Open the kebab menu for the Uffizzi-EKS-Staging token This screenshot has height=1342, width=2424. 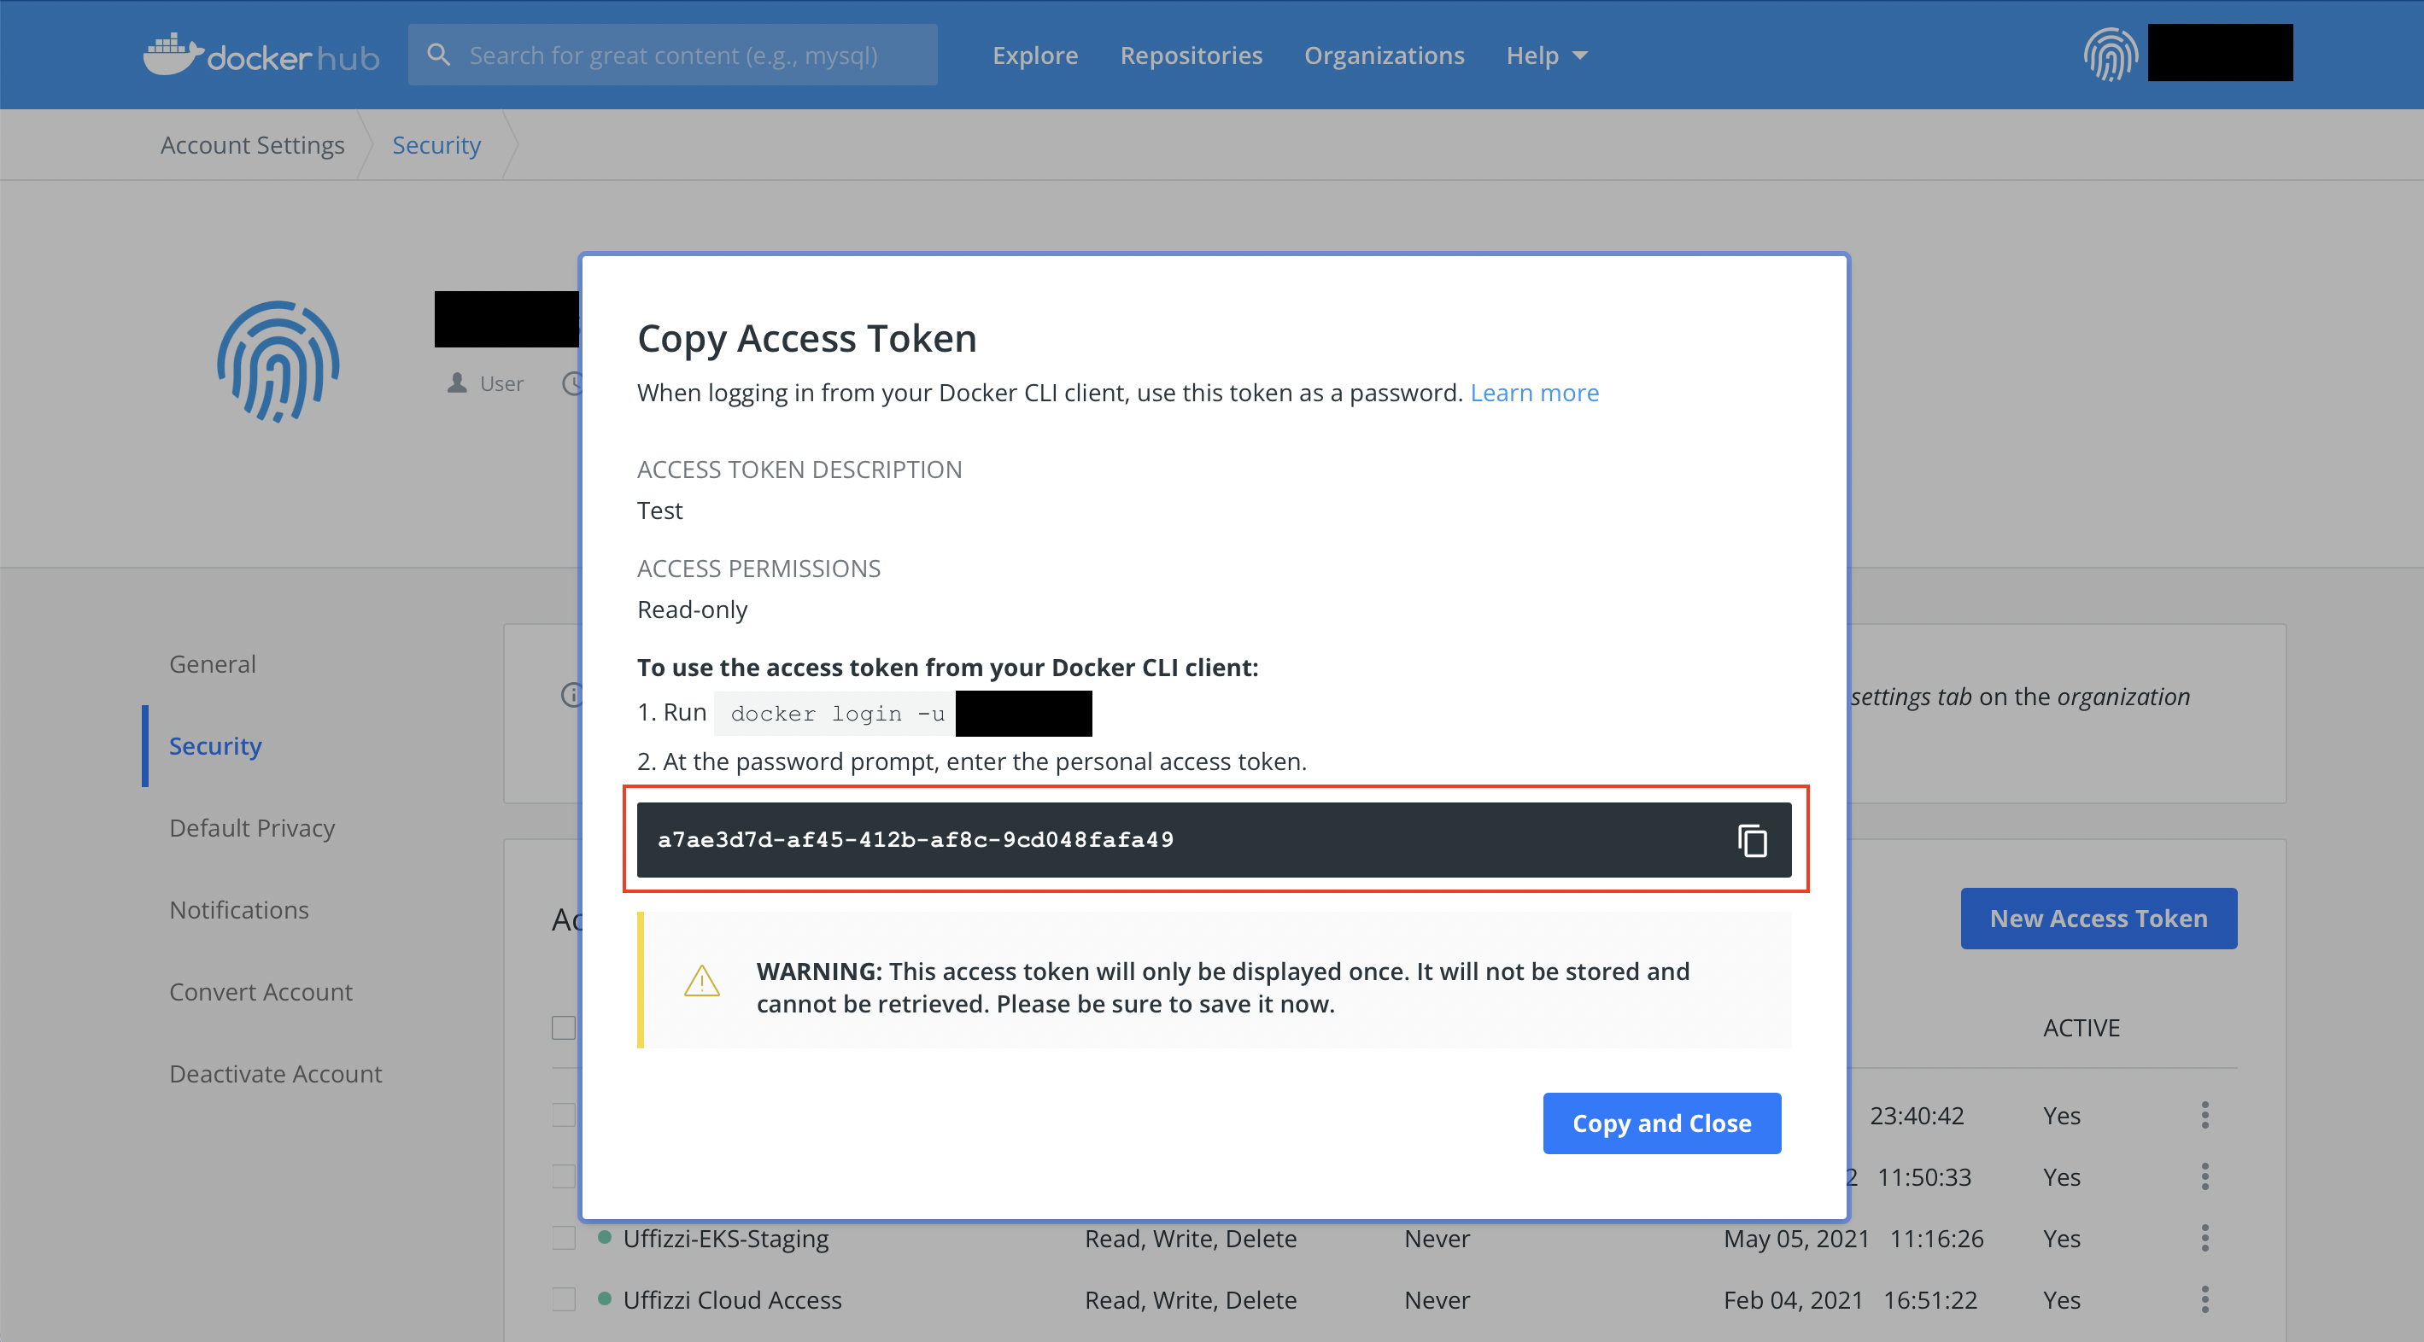coord(2204,1238)
